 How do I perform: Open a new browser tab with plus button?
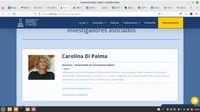(x=191, y=8)
